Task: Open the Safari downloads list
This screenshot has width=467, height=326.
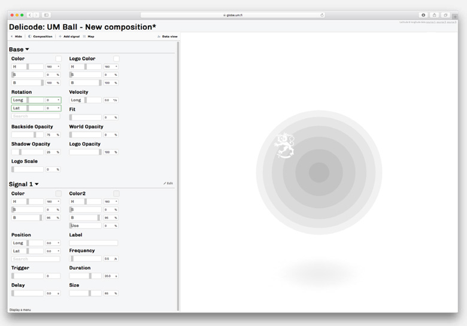Action: point(423,15)
